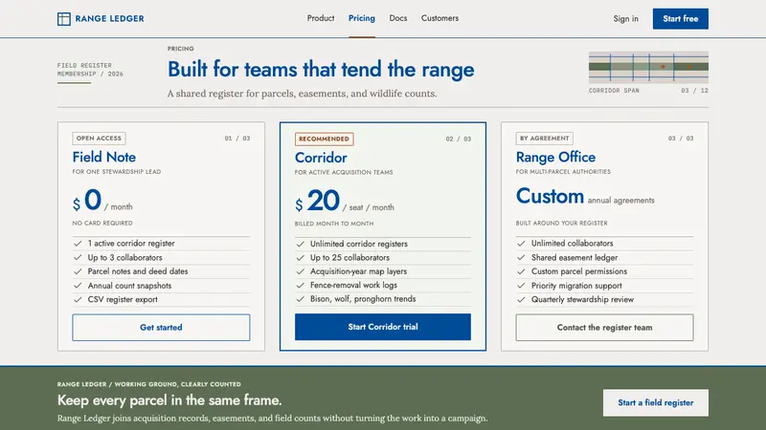
Task: Click checkmark beside 'Up to 3 collaborators'
Action: click(78, 257)
